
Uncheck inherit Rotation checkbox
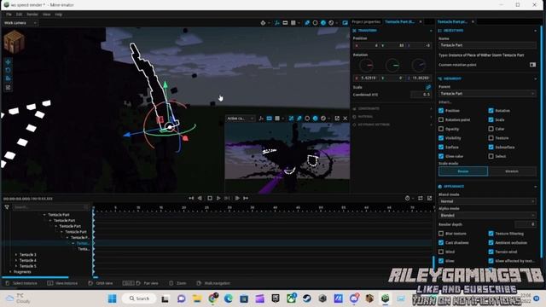click(491, 110)
